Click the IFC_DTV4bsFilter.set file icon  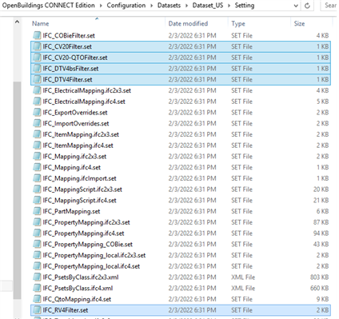click(x=37, y=69)
